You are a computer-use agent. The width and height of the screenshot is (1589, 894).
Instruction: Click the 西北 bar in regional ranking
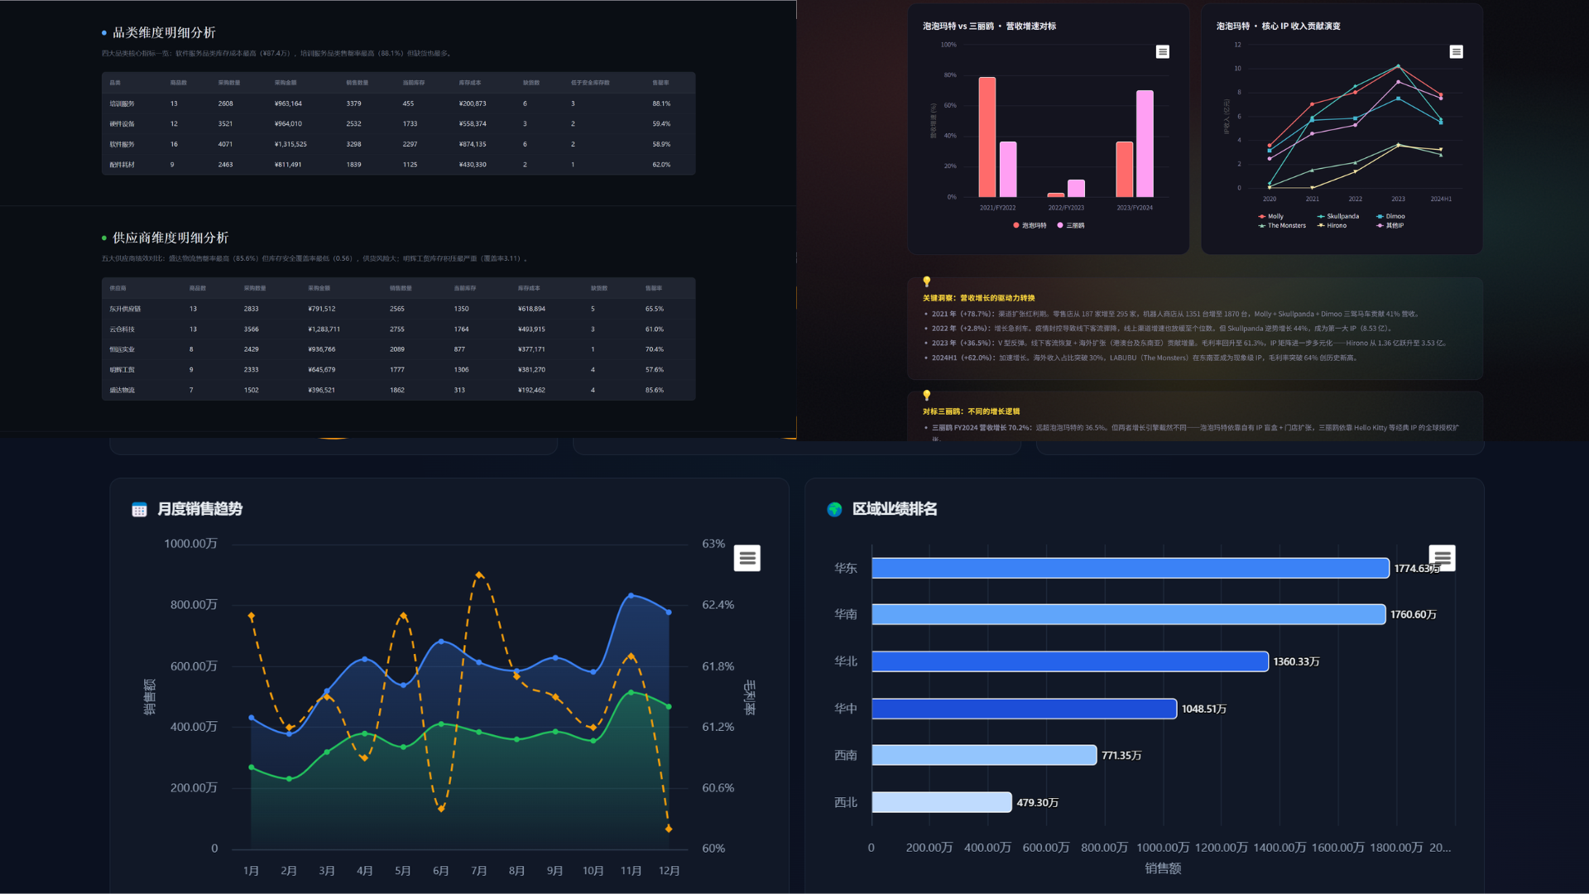click(942, 802)
